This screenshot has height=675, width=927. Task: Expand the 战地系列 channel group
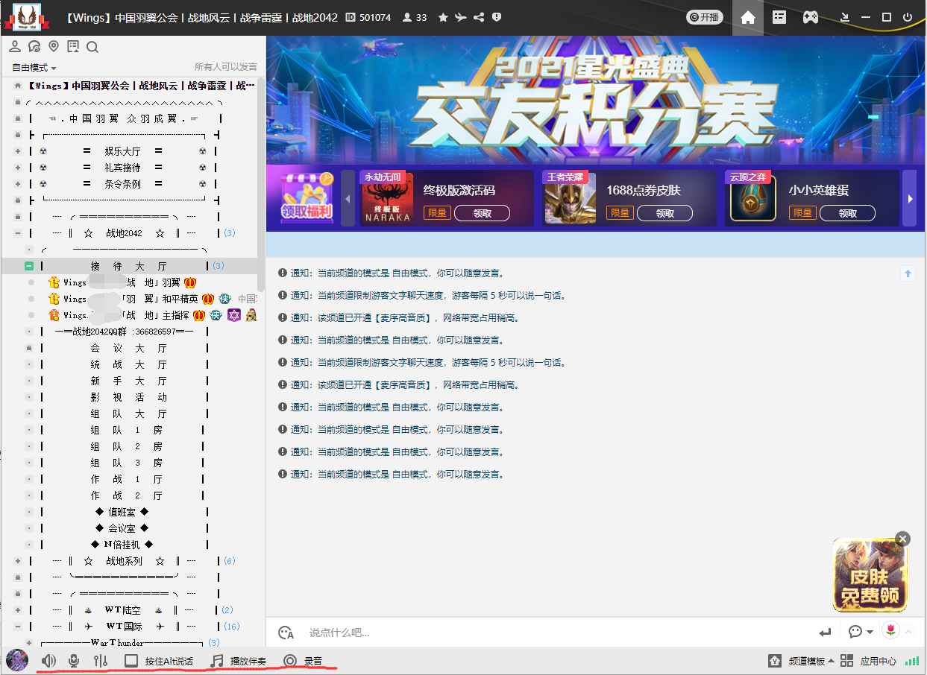(x=18, y=561)
